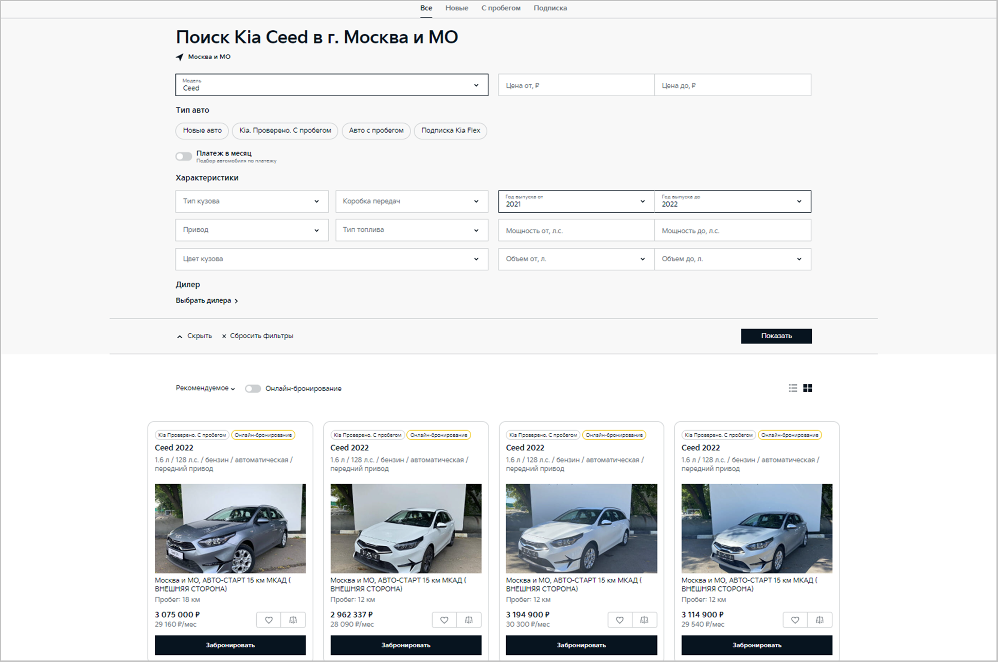Focus the Мощность от, л.с. field
The height and width of the screenshot is (662, 998).
pos(576,231)
